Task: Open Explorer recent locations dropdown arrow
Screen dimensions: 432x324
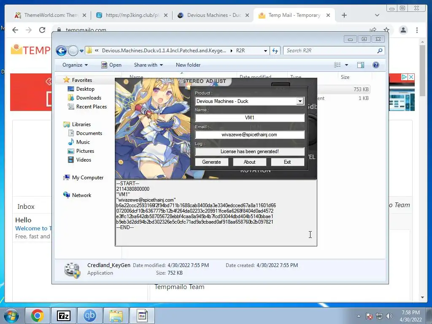Action: 81,51
